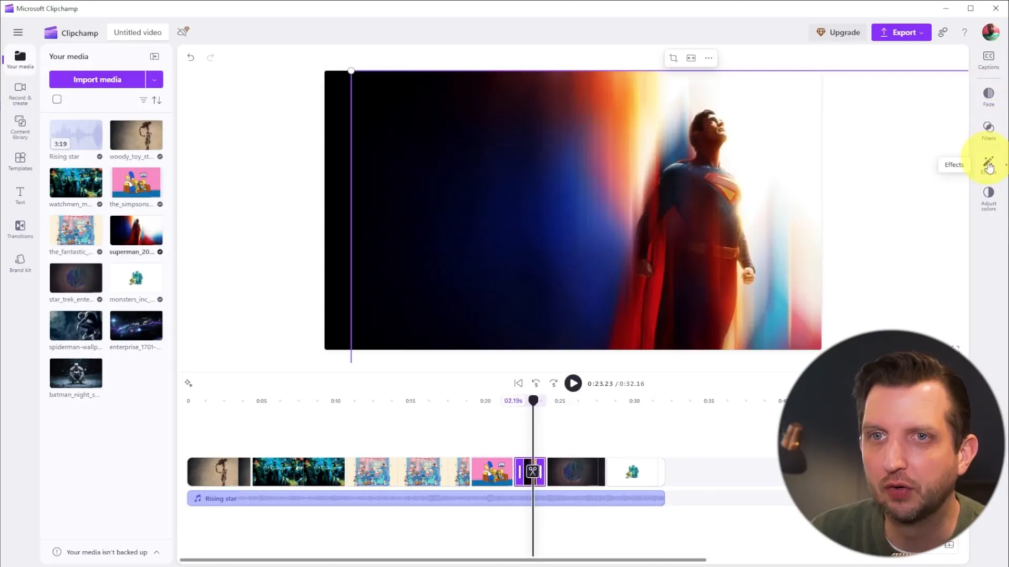Click the Import media button
Screen dimensions: 1009x567
[x=97, y=79]
